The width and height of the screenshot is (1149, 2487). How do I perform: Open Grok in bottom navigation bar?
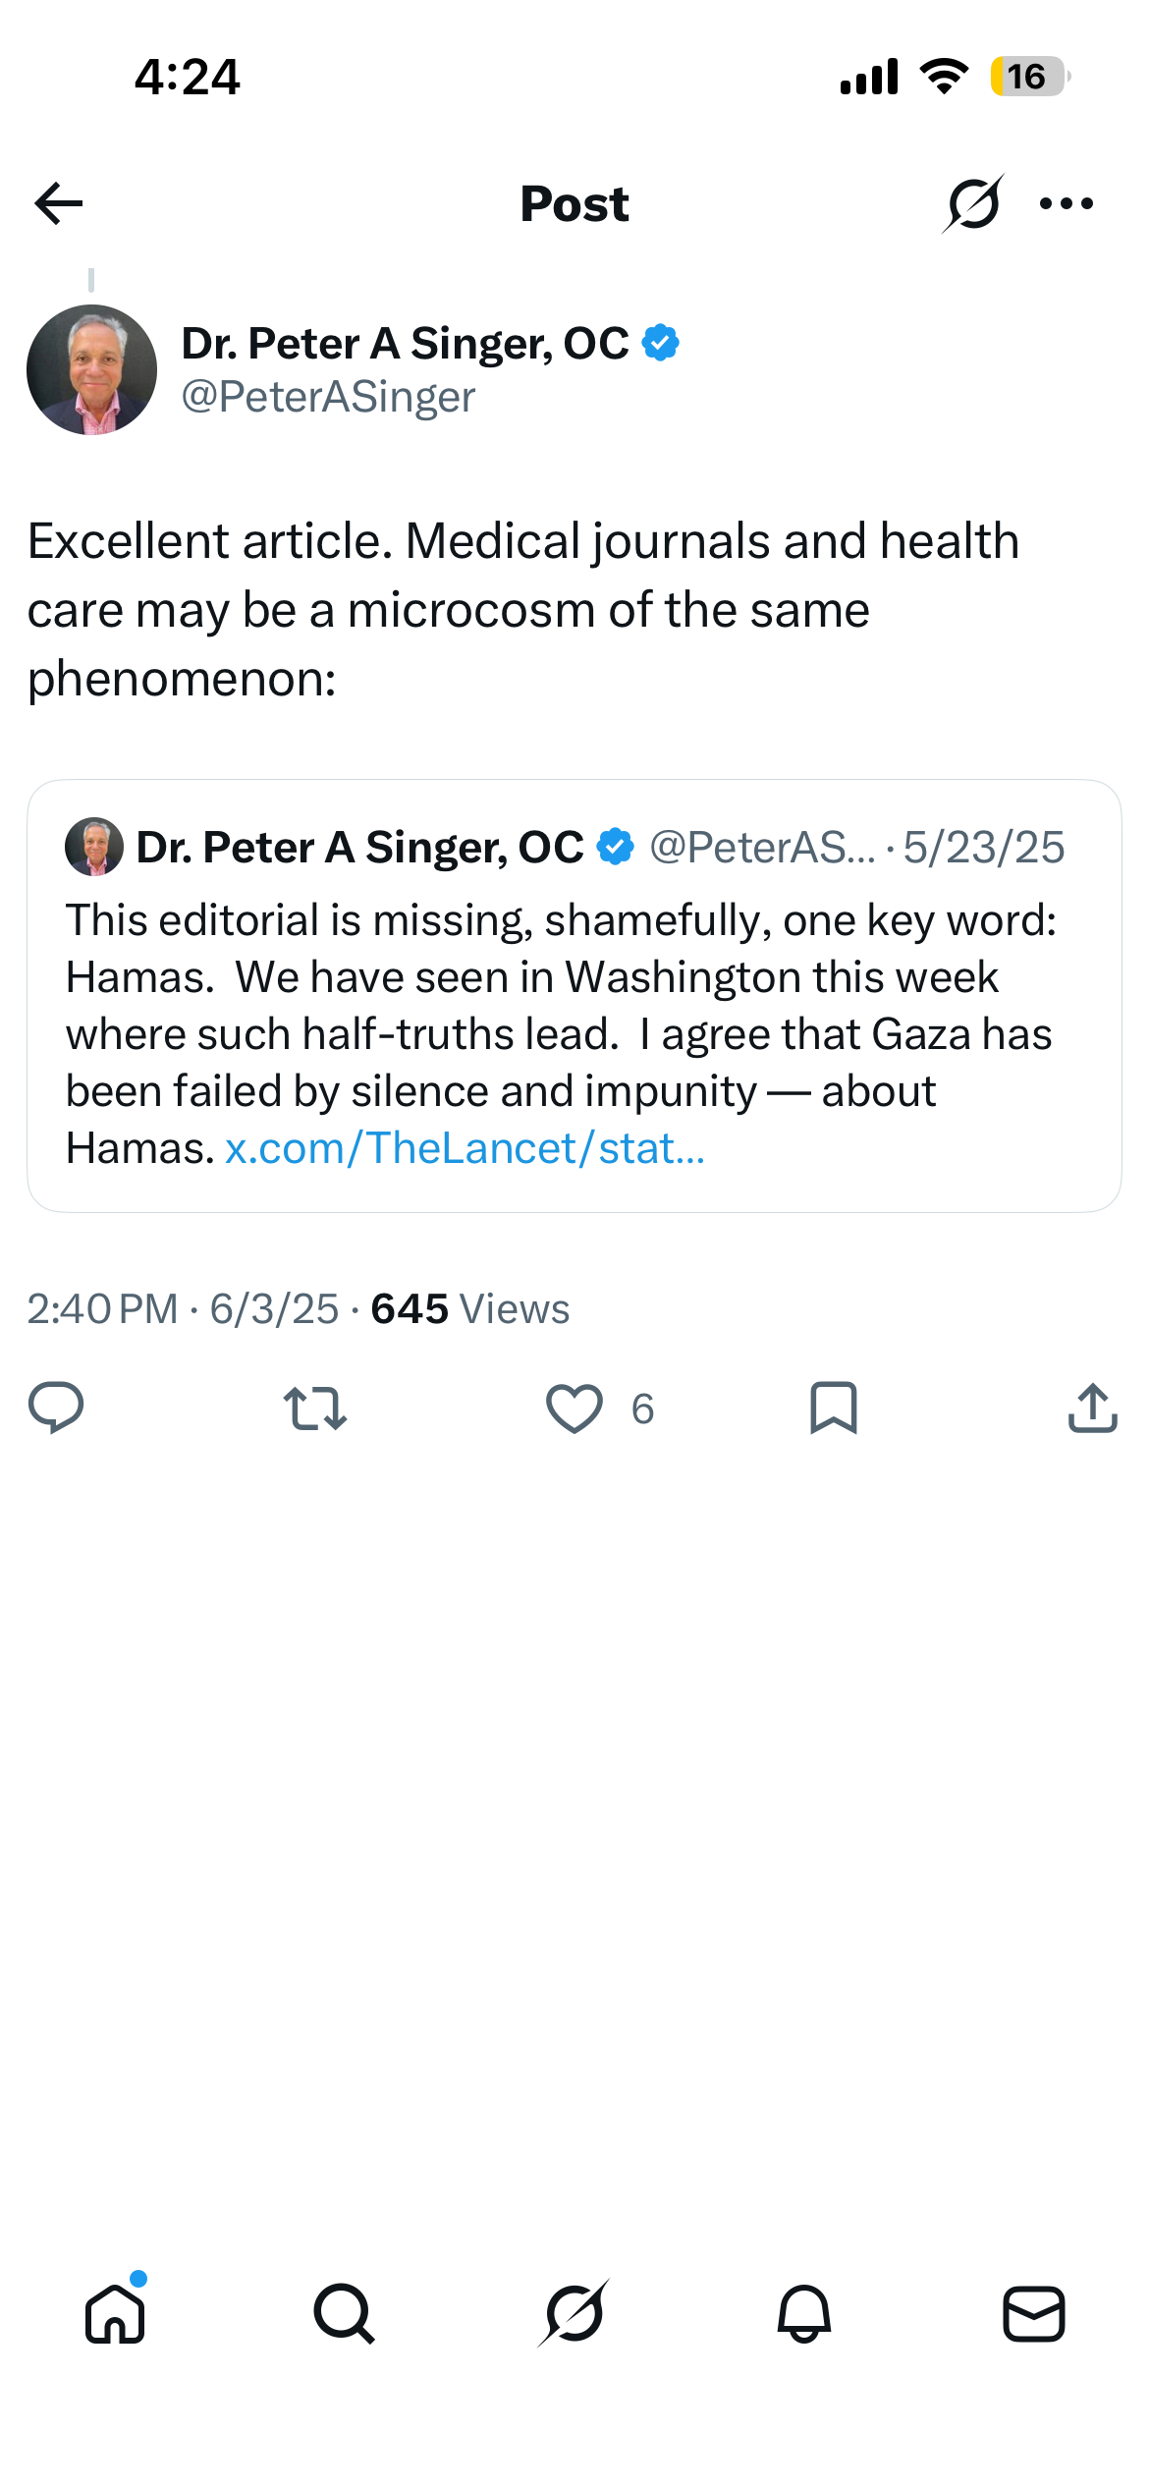click(x=574, y=2314)
